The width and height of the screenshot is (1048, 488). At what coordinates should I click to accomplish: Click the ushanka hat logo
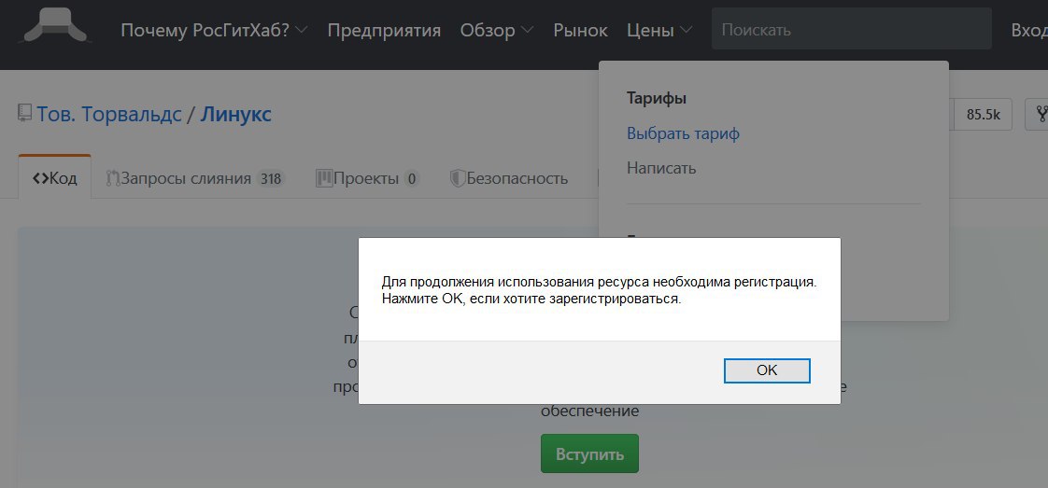(x=55, y=26)
